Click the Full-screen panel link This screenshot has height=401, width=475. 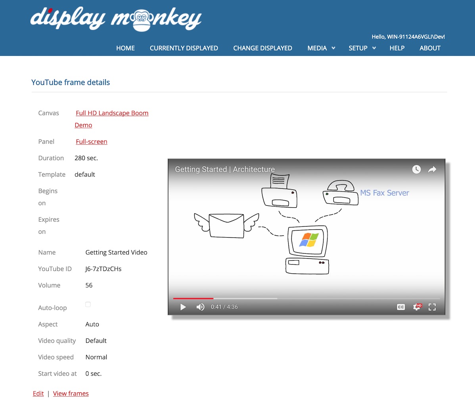point(92,142)
